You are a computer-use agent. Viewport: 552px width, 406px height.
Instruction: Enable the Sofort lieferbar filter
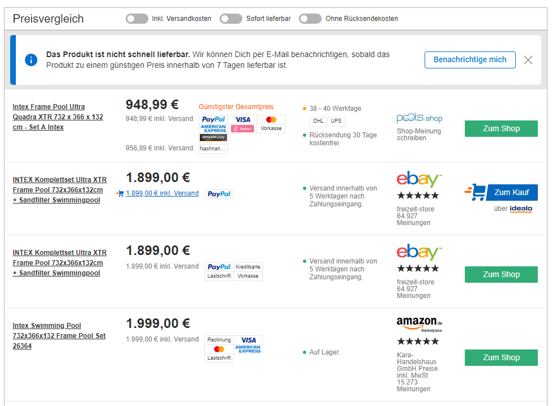click(231, 19)
